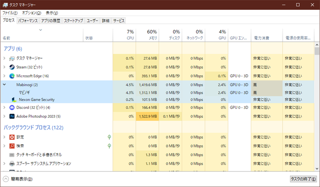Collapse to simple view with 簡易表示 toggle
Viewport: 320px width, 187px height.
18,179
